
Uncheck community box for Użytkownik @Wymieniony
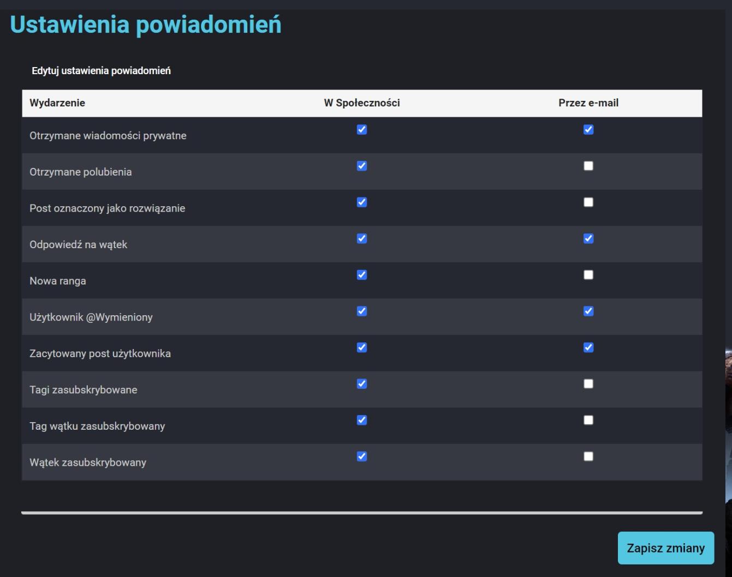[x=362, y=311]
